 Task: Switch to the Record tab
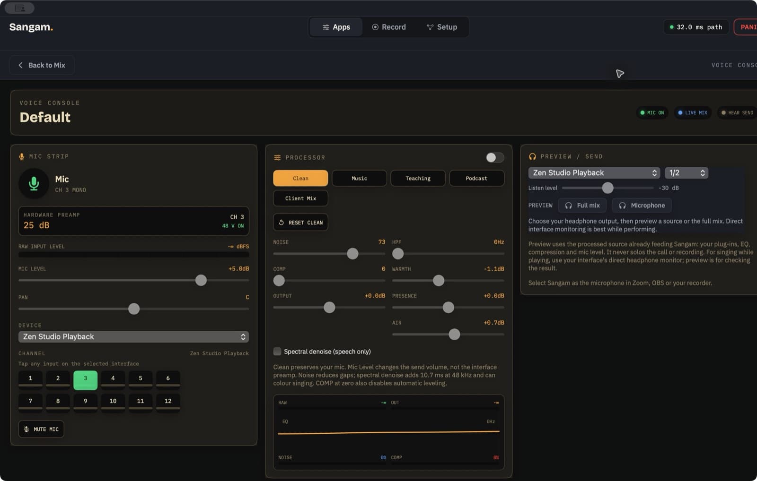pos(389,27)
